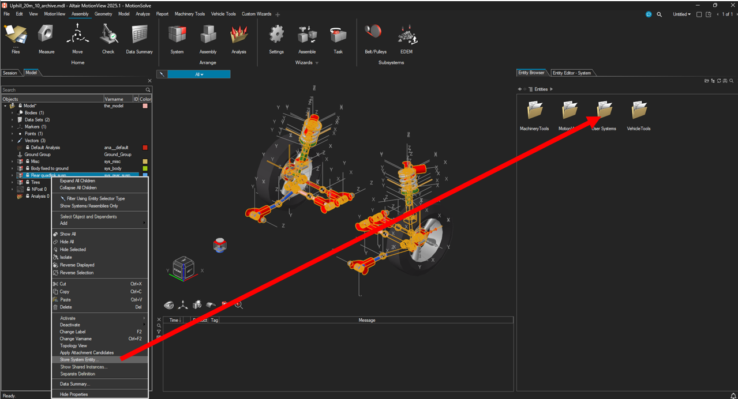Select the Tires system in tree
Viewport: 738px width, 399px height.
[x=36, y=182]
